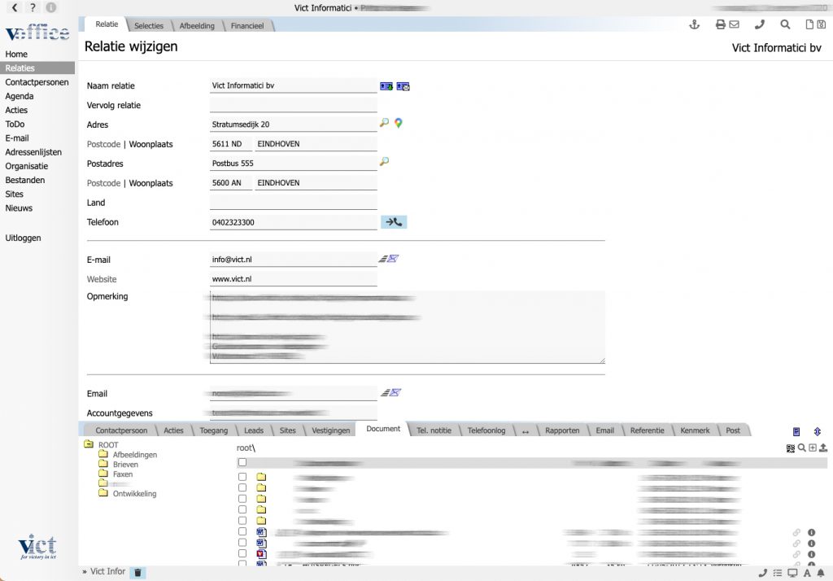Click the blank page icon in top toolbar
This screenshot has height=581, width=833.
809,24
